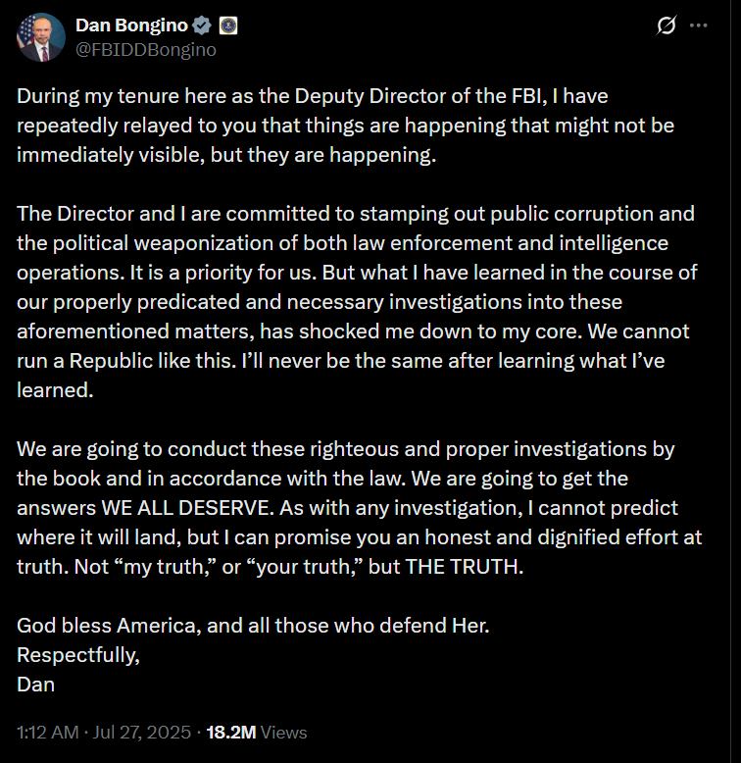The width and height of the screenshot is (741, 763).
Task: Click the Views label next to count
Action: pos(284,733)
